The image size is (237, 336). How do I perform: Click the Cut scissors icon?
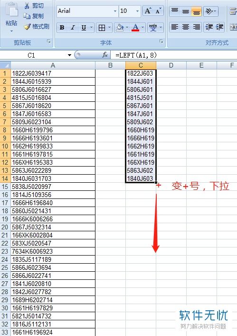pos(27,6)
